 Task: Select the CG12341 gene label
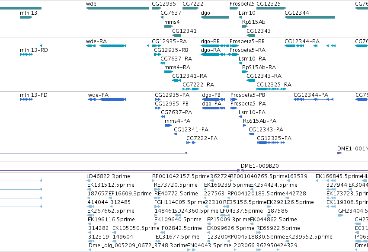click(x=185, y=31)
